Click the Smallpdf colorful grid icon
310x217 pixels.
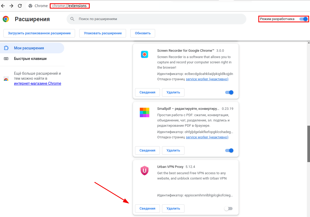coord(145,112)
